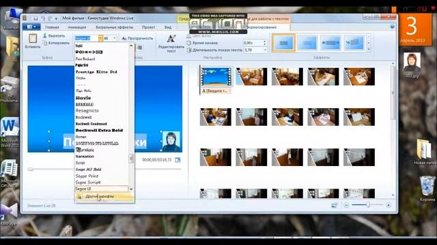Click the save icon in title bar
Screen dimensions: 437x245
pos(36,18)
